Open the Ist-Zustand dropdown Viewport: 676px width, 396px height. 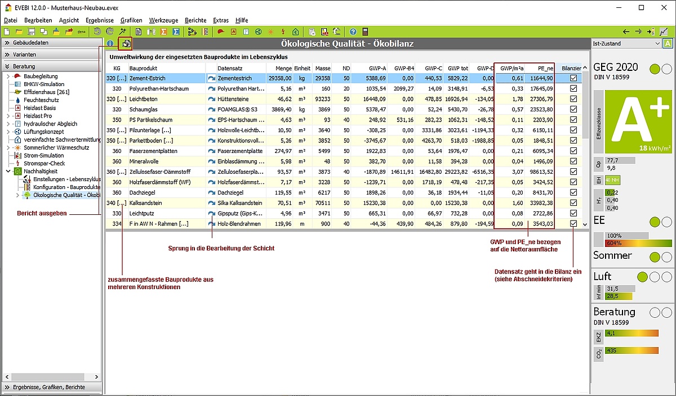(x=657, y=43)
